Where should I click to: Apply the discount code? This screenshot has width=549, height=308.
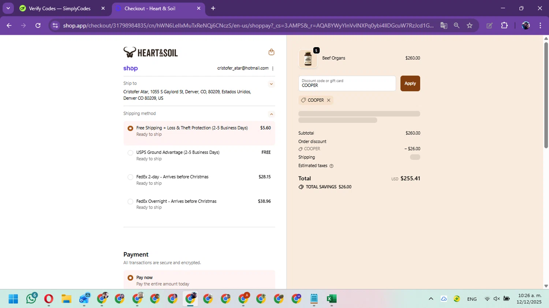point(410,83)
